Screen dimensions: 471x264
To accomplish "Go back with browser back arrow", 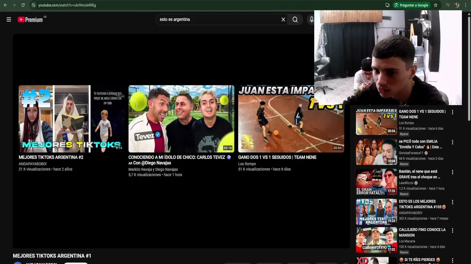I will tap(5, 5).
